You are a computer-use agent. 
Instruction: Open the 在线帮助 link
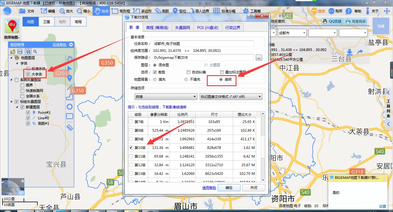coord(60,45)
